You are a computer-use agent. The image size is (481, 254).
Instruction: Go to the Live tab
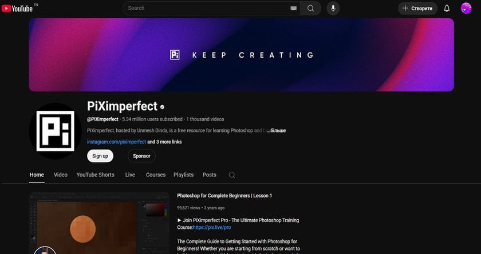point(130,175)
